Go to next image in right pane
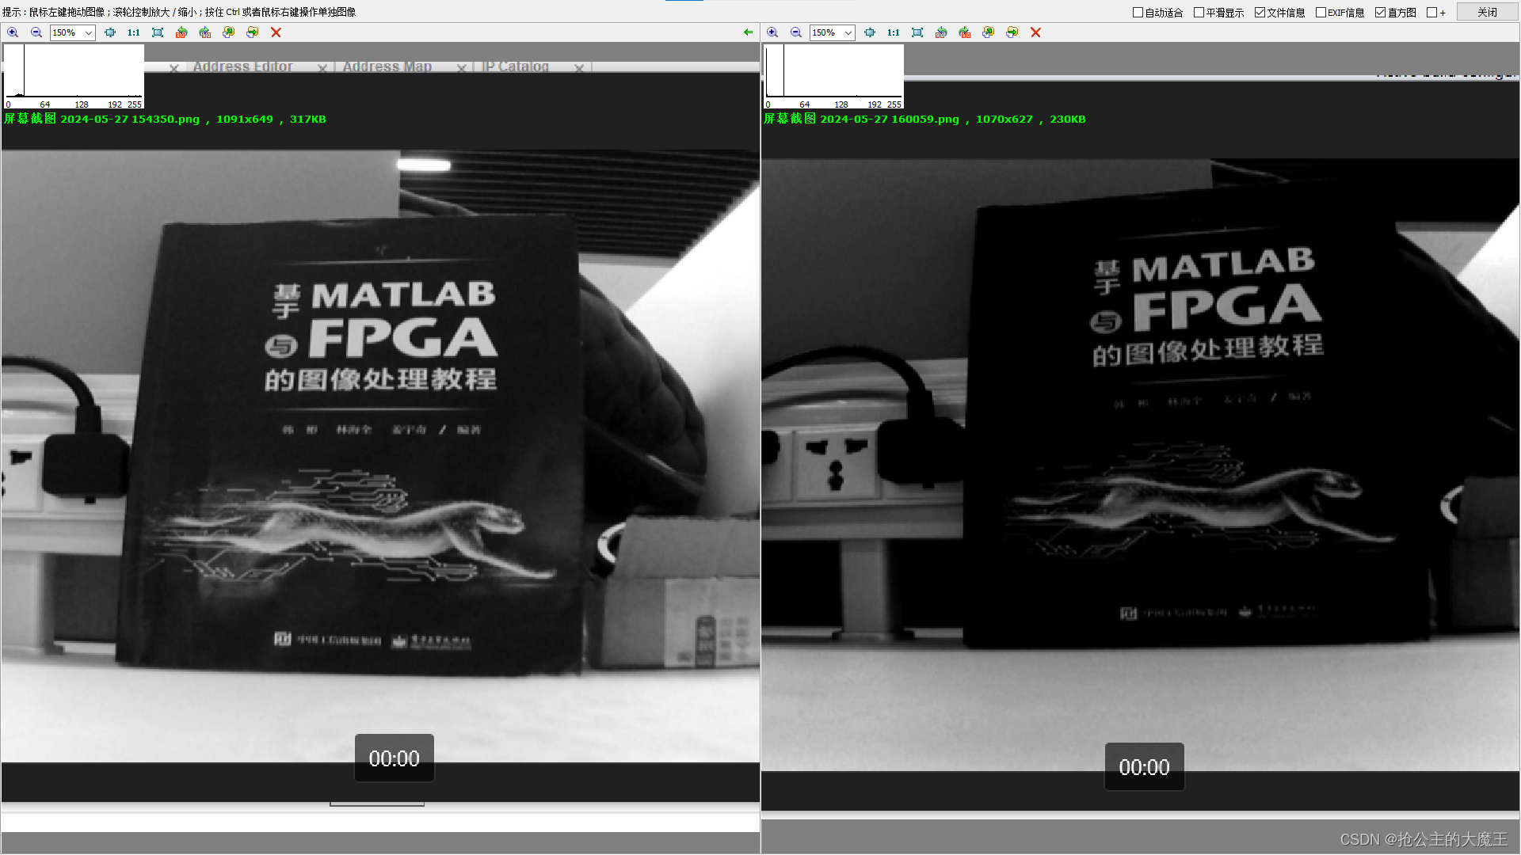1521x855 pixels. (1012, 32)
